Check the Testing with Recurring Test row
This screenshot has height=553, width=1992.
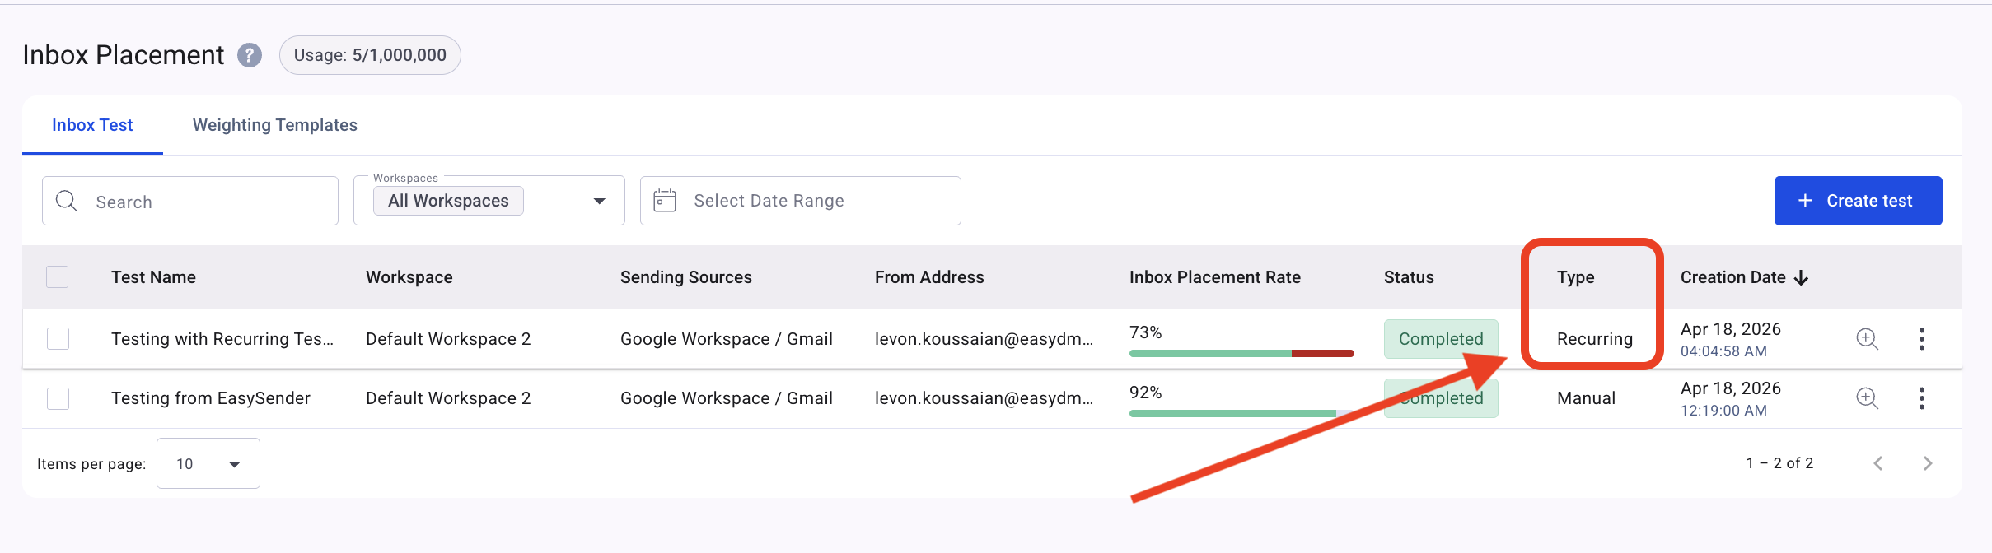[x=58, y=339]
